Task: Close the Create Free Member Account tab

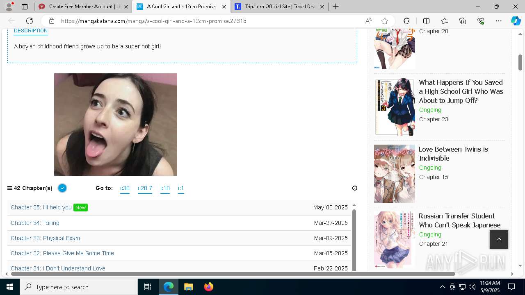Action: [x=126, y=7]
